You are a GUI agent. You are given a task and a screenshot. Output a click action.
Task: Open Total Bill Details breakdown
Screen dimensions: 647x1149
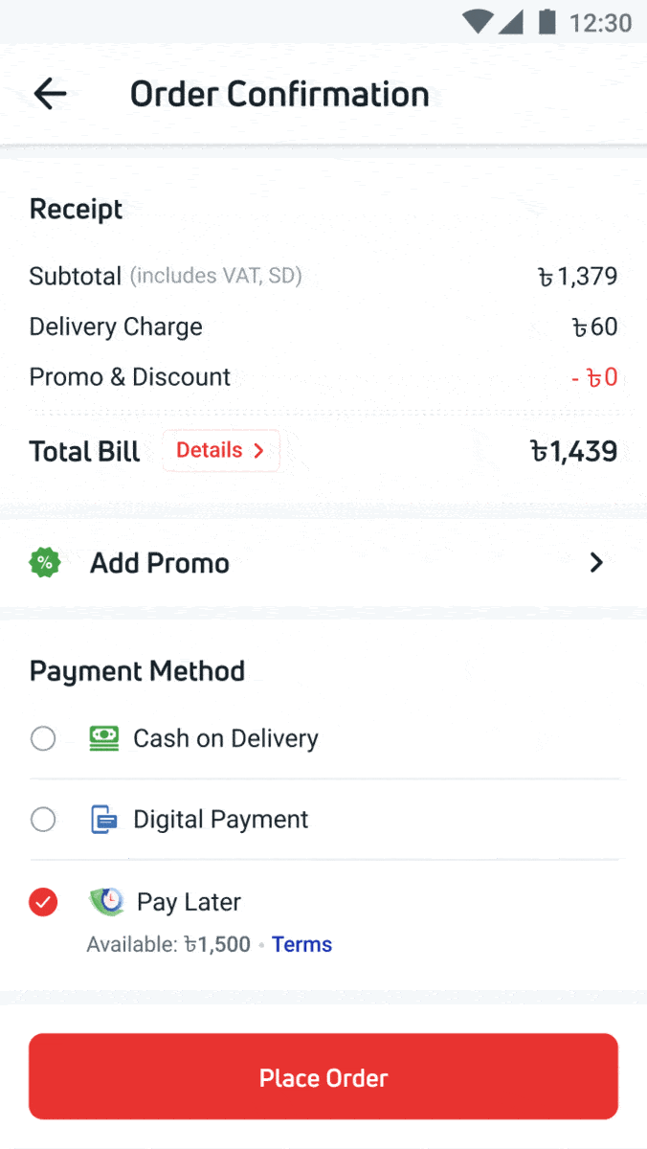[x=221, y=451]
